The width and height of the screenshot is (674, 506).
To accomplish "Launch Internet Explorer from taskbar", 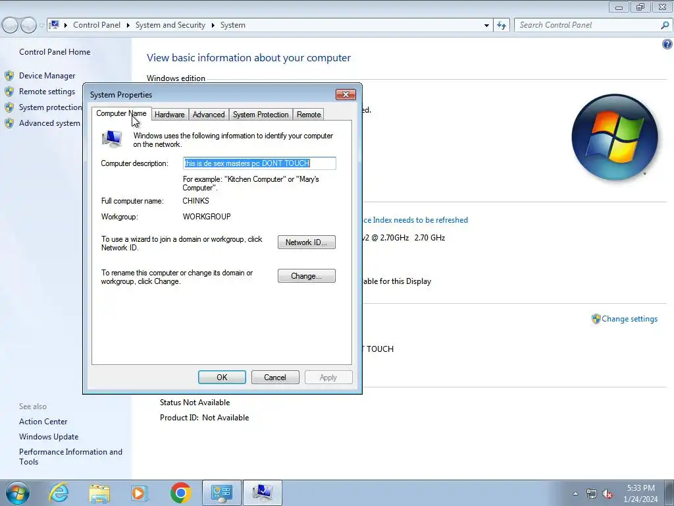I will pos(59,493).
